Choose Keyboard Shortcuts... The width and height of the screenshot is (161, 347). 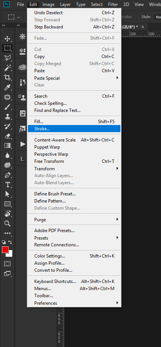(x=74, y=281)
